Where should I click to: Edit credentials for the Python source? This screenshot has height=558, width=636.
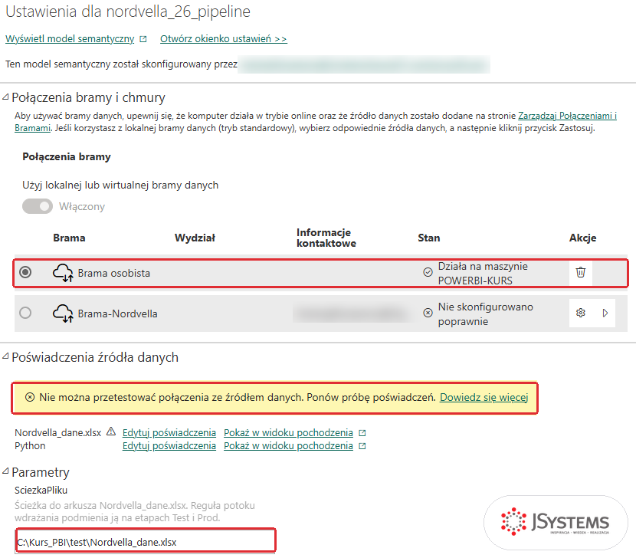[x=169, y=446]
